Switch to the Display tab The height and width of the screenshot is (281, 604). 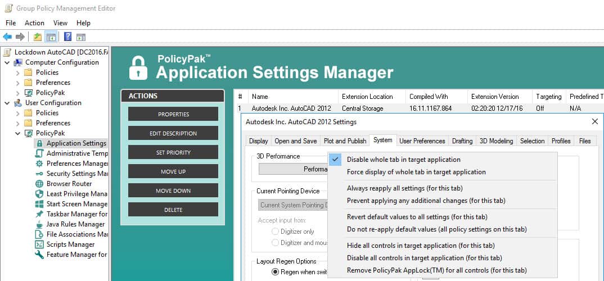[x=259, y=141]
